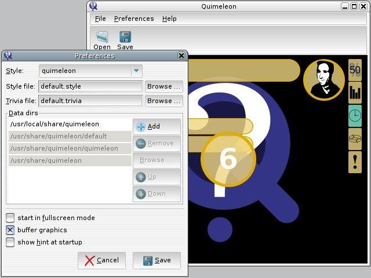Open the File menu
Screen dimensions: 371x278
coord(100,19)
